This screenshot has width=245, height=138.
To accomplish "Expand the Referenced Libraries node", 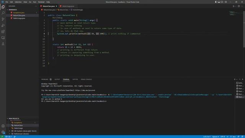I will pyautogui.click(x=10, y=134).
